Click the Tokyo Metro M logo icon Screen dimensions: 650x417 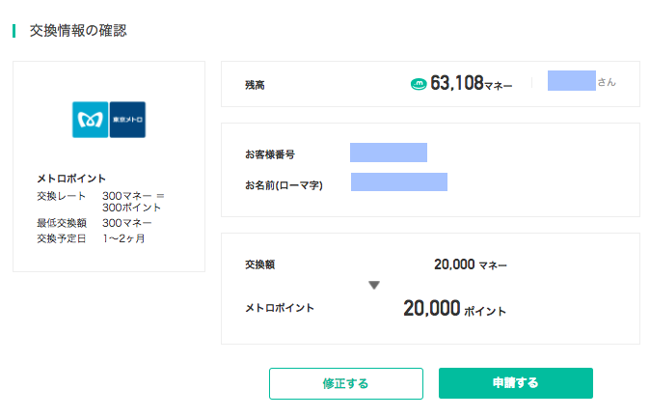91,120
